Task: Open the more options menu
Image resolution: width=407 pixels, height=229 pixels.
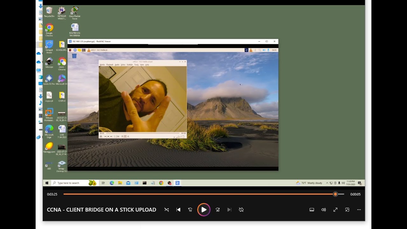Action: 359,210
